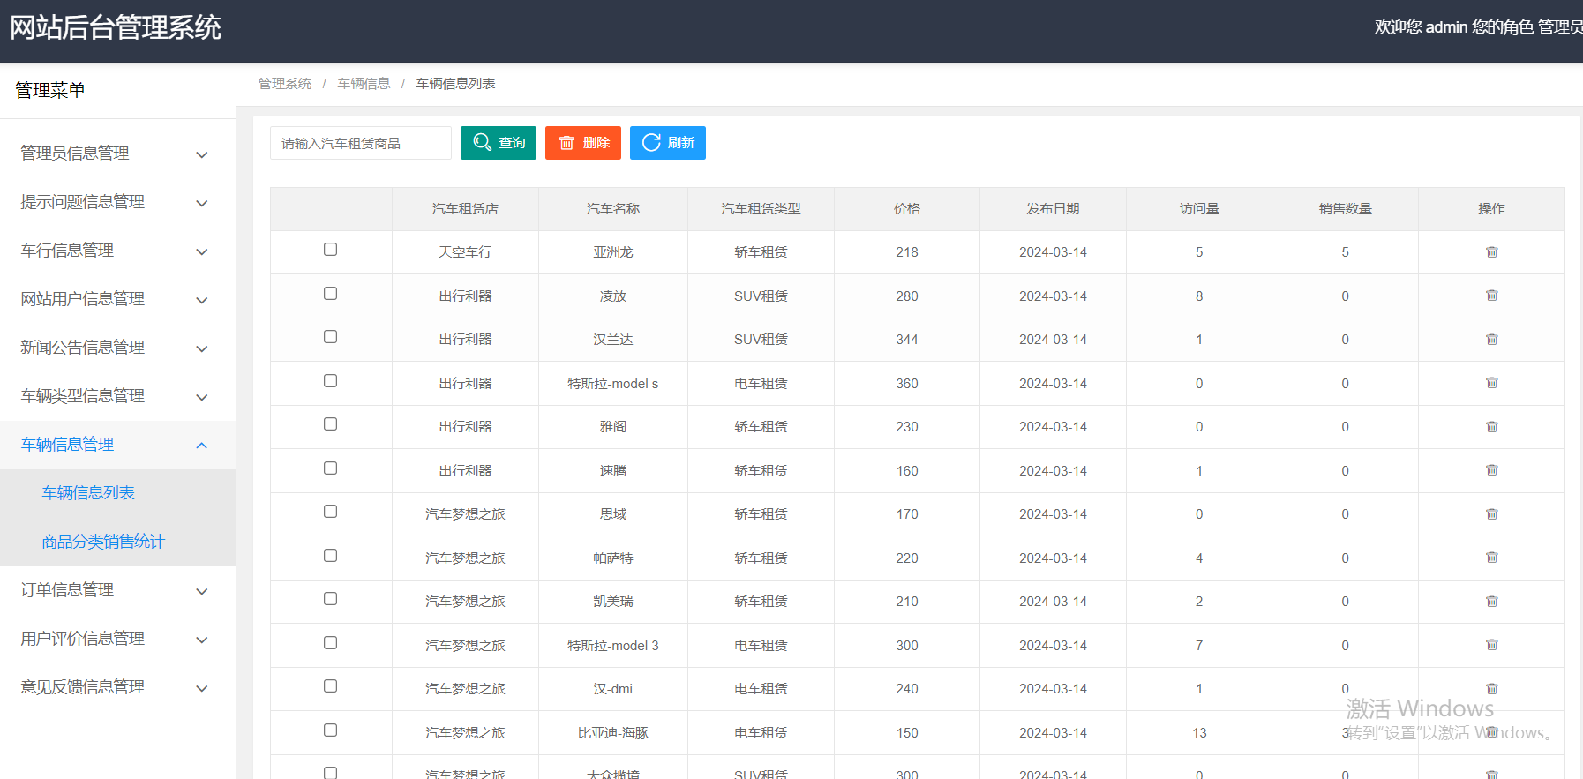Tick the checkbox for 亚洲龙 row
This screenshot has width=1583, height=779.
coord(330,250)
